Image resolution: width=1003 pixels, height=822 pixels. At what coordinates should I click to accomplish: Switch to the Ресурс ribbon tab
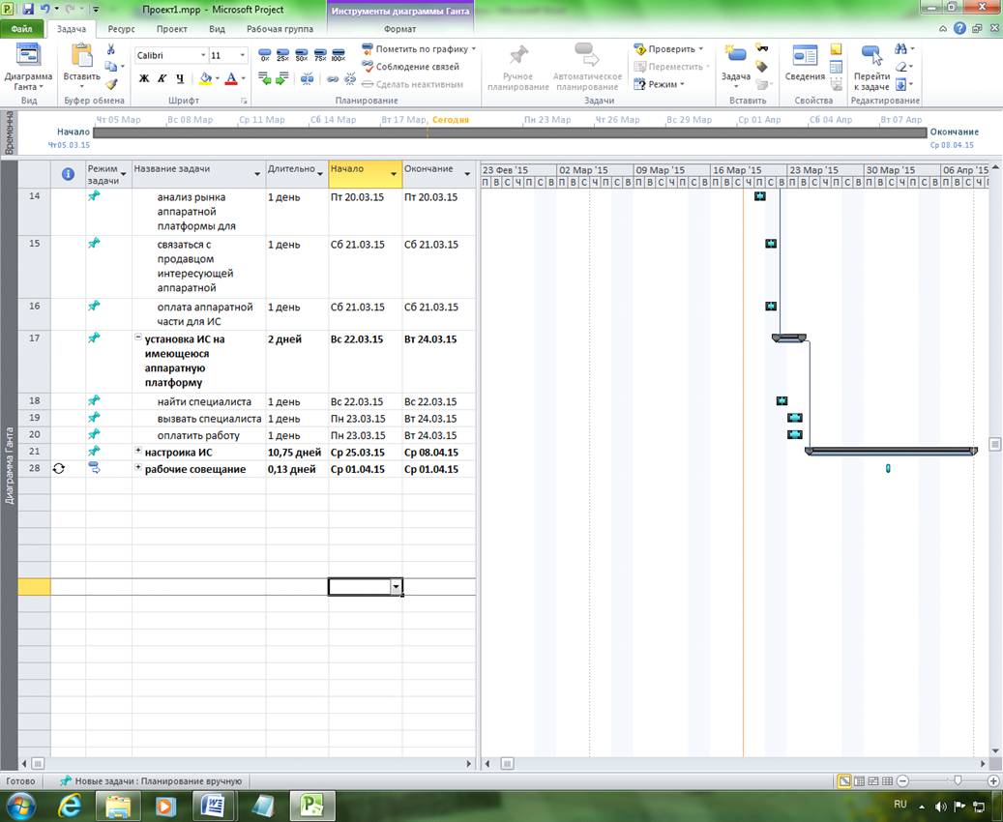[121, 29]
